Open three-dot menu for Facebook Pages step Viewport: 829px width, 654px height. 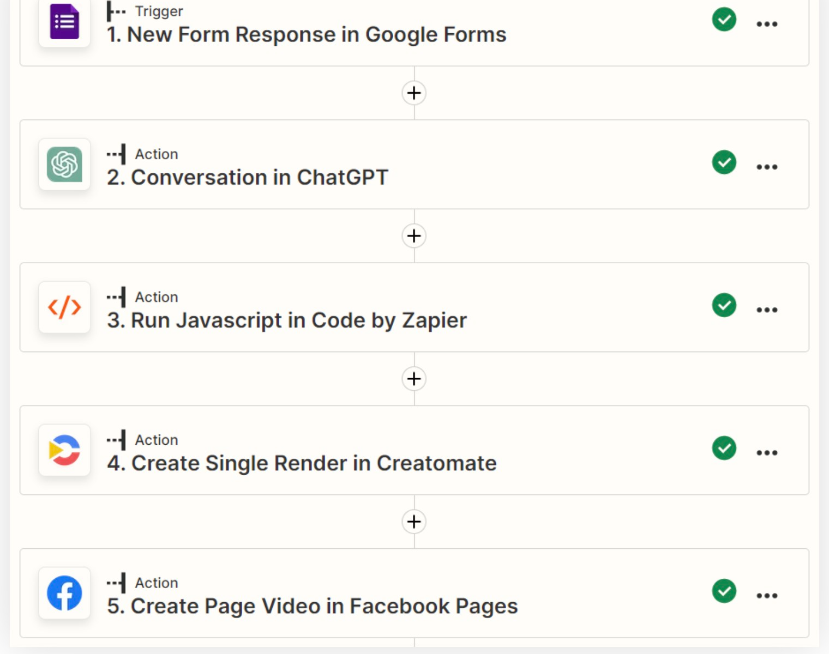click(x=766, y=595)
